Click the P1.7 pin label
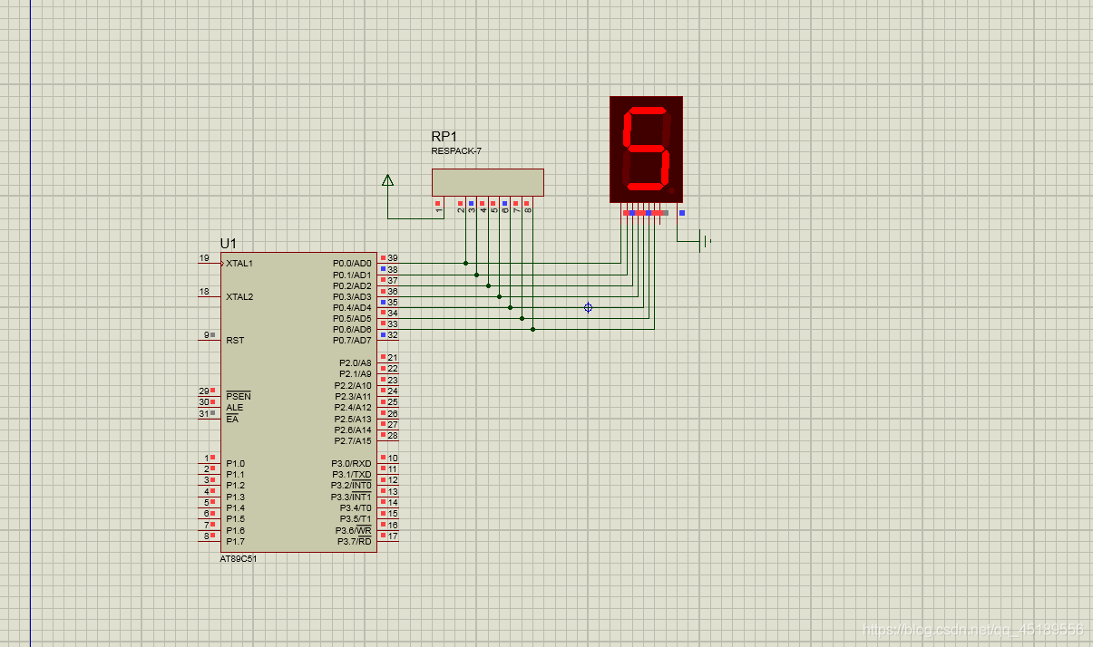 click(235, 541)
